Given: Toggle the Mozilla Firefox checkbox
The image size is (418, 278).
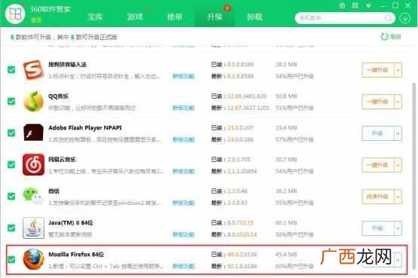Looking at the screenshot, I should pos(11,259).
